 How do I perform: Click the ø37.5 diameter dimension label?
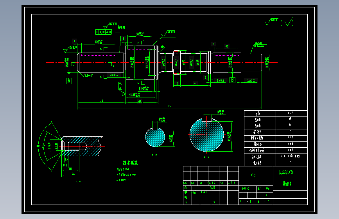tap(147, 63)
